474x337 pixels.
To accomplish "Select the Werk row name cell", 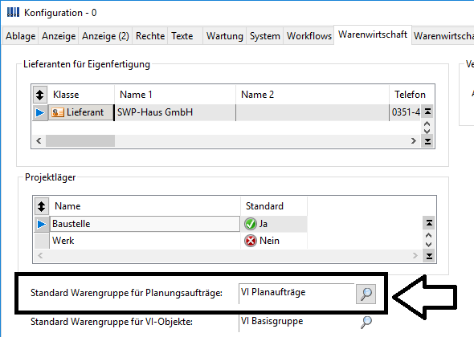I will (145, 241).
